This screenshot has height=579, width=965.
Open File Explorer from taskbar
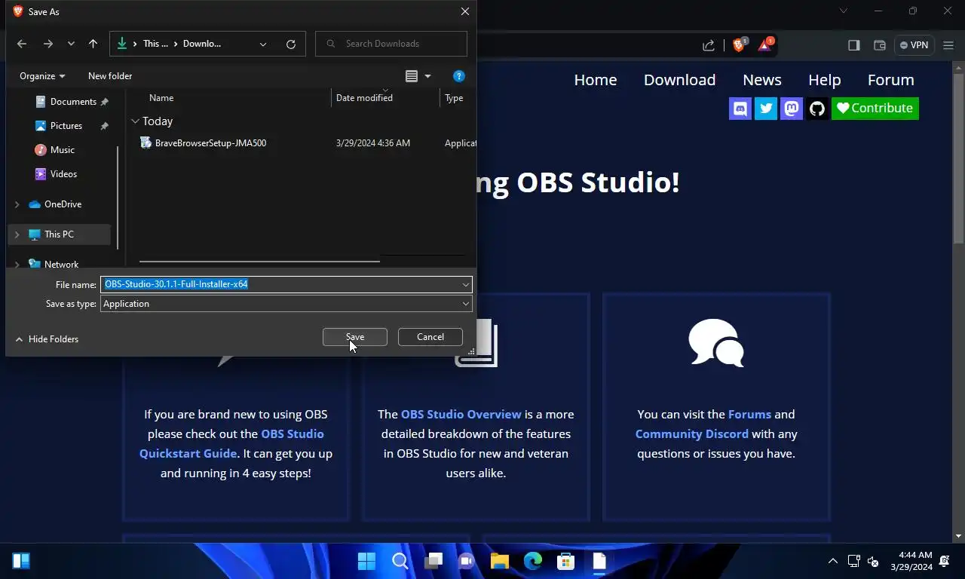500,561
